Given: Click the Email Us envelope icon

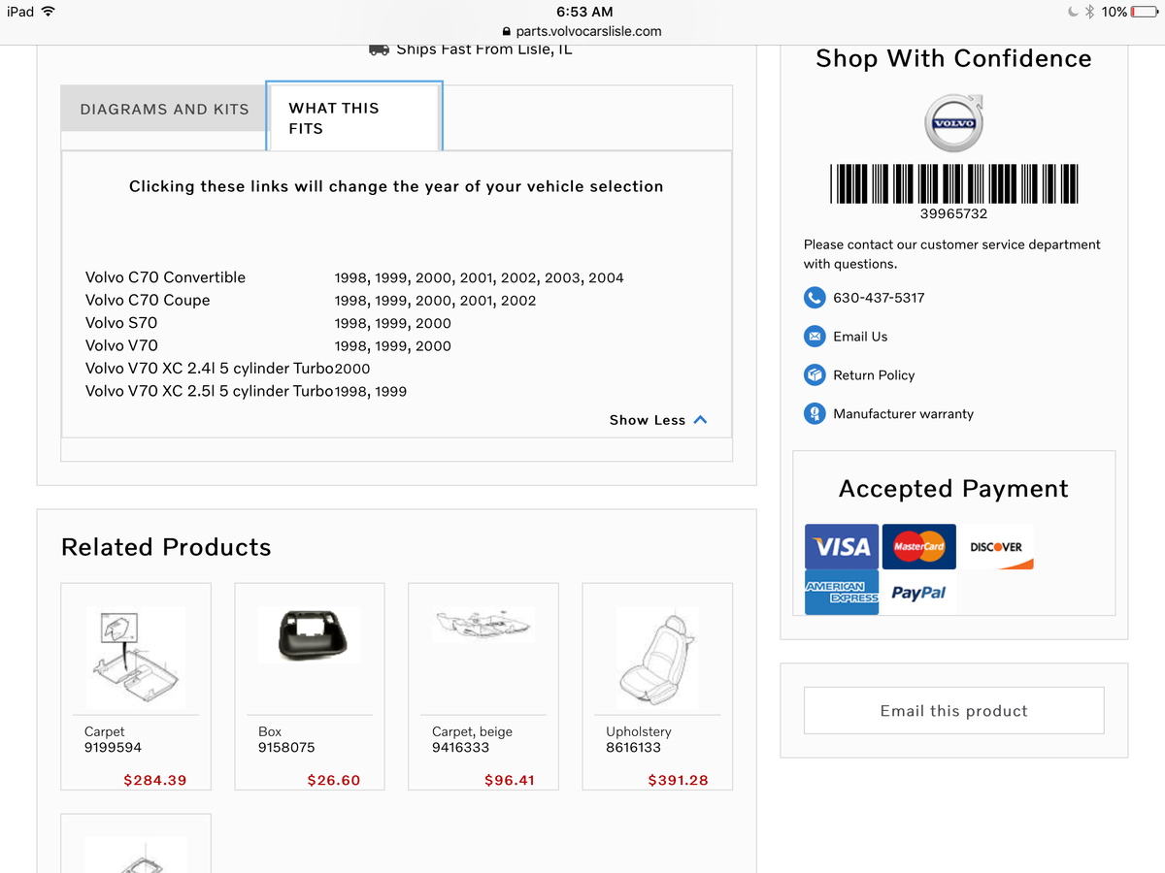Looking at the screenshot, I should [815, 337].
